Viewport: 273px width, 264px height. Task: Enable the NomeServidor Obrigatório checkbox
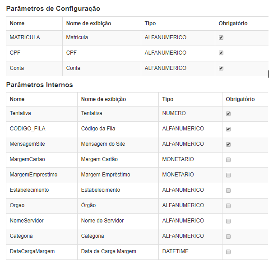coord(228,221)
